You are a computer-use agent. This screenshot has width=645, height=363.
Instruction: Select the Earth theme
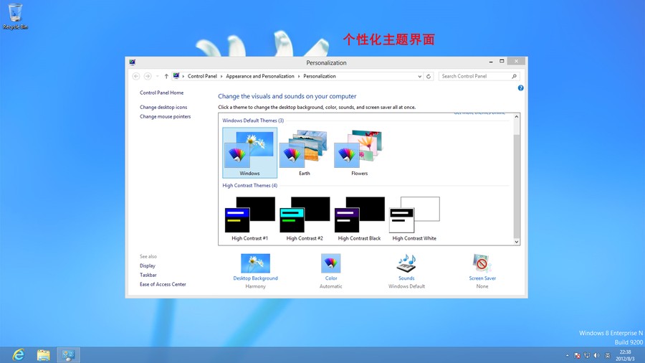(x=304, y=153)
